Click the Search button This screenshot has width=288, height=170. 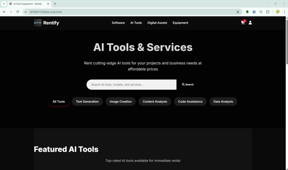click(x=188, y=84)
